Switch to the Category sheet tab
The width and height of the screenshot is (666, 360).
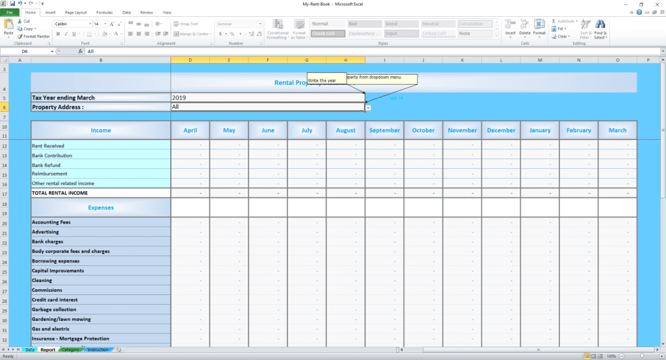pos(70,350)
